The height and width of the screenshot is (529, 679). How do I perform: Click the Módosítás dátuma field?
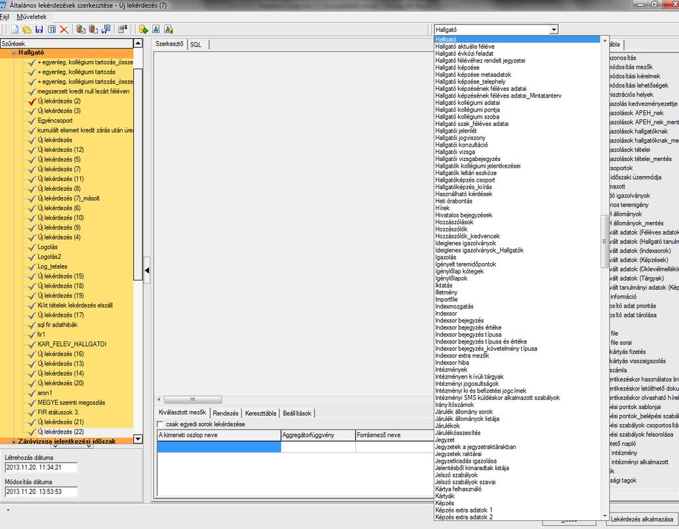click(x=41, y=492)
